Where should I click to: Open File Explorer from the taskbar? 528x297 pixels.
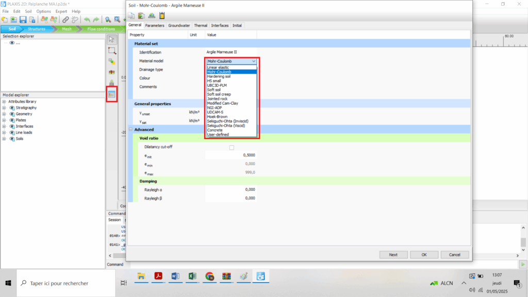141,276
